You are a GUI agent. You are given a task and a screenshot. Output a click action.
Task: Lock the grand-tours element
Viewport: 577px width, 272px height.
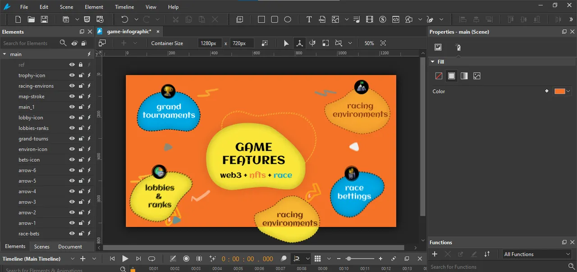81,139
